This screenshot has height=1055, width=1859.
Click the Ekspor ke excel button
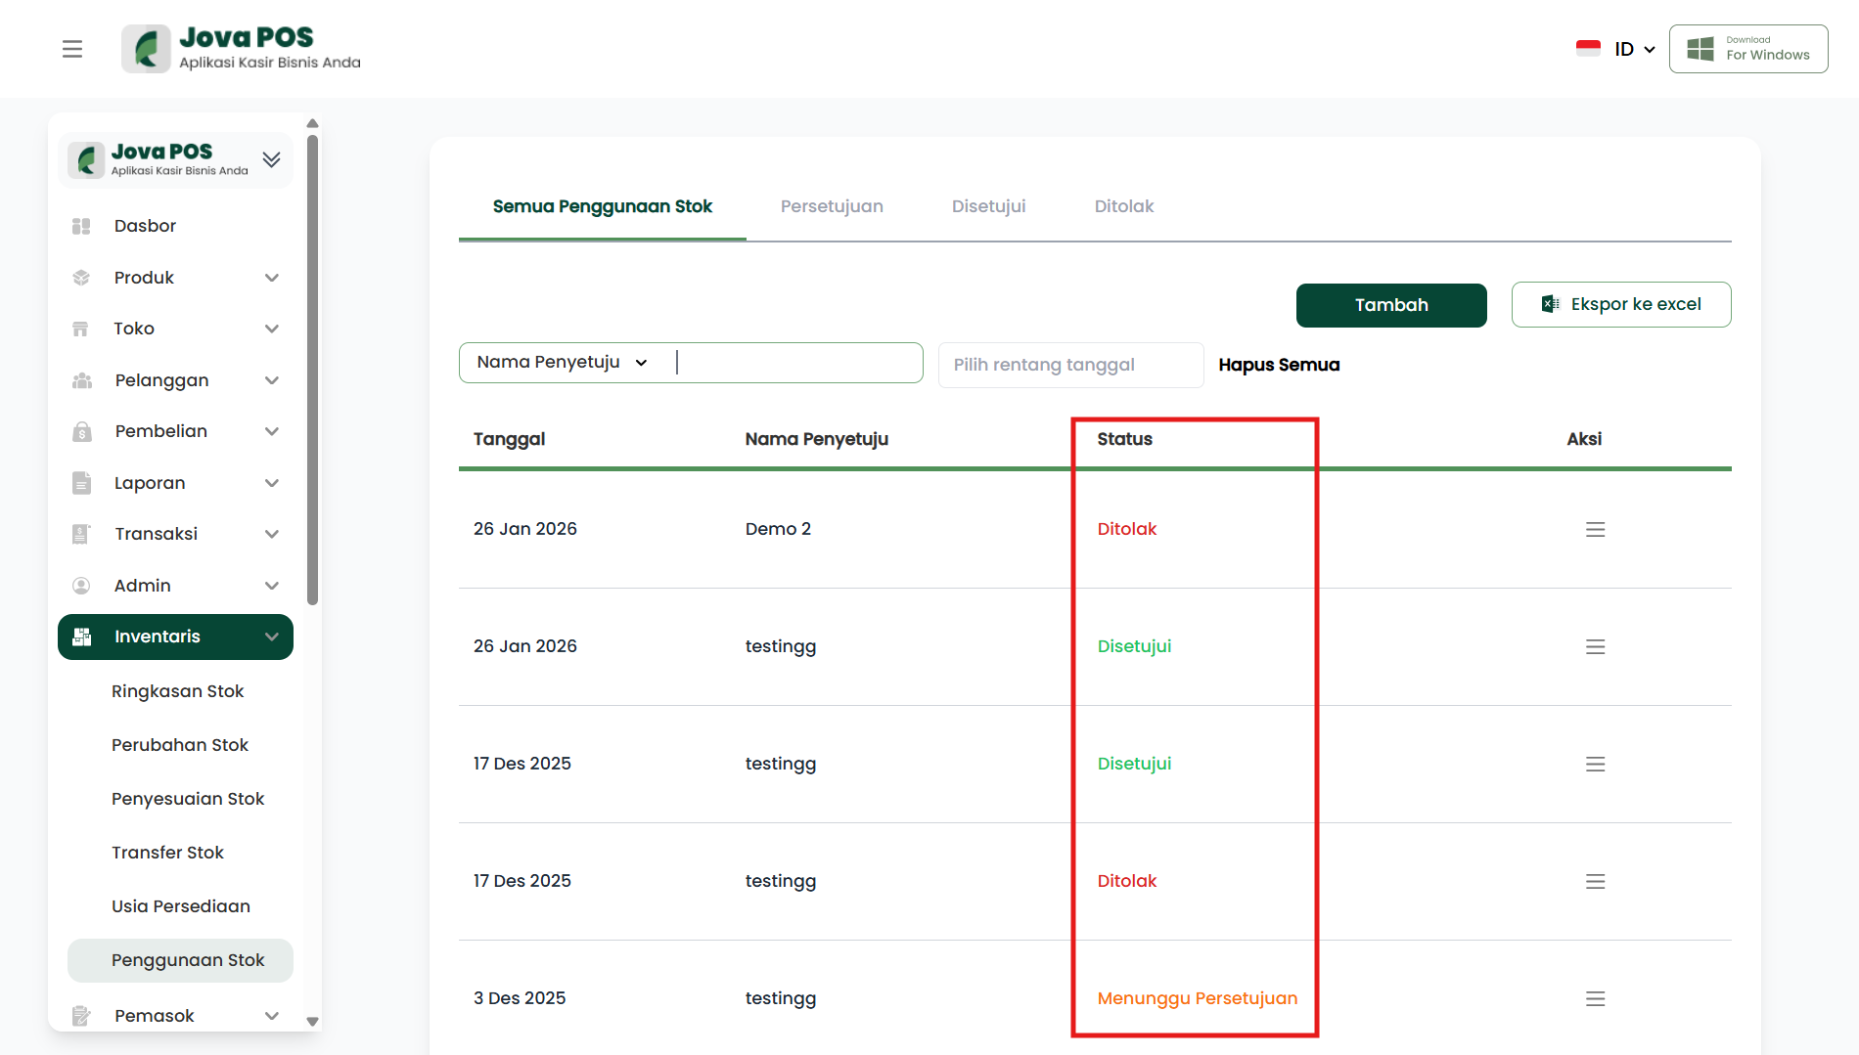coord(1620,305)
